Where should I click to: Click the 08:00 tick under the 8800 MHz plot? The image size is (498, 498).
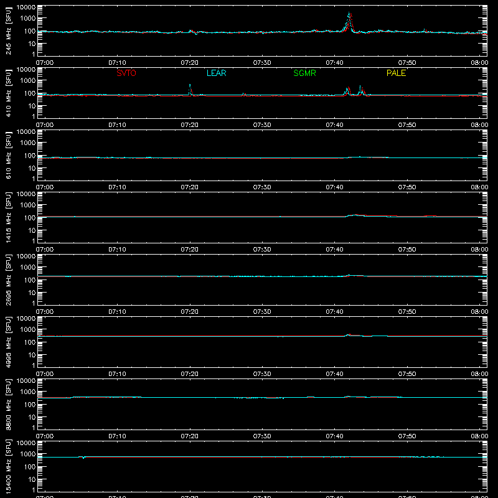tap(479, 436)
